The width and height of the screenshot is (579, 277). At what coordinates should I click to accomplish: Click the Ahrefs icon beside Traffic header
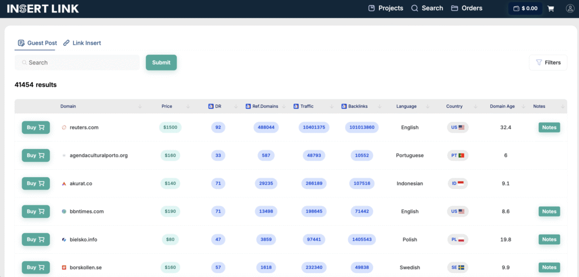(296, 106)
